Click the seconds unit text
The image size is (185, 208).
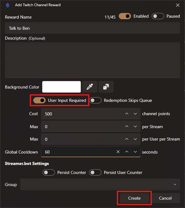[x=150, y=152]
